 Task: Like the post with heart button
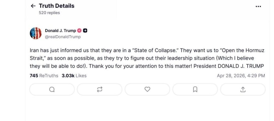147,89
